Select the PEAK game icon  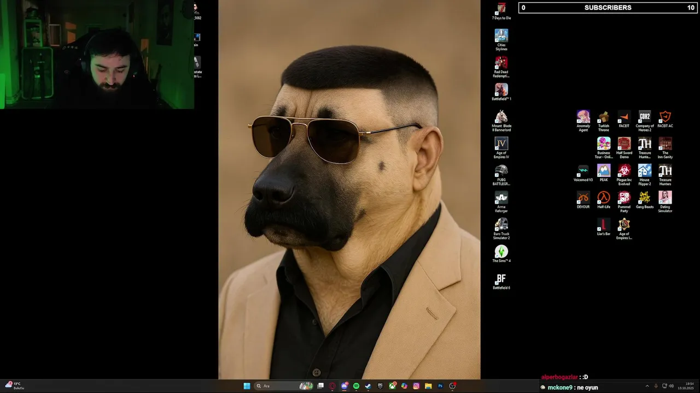coord(604,173)
